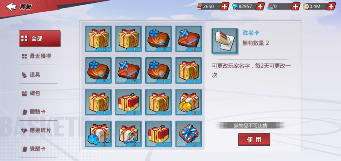Tap plus button beside the 0 card currency

click(x=296, y=6)
